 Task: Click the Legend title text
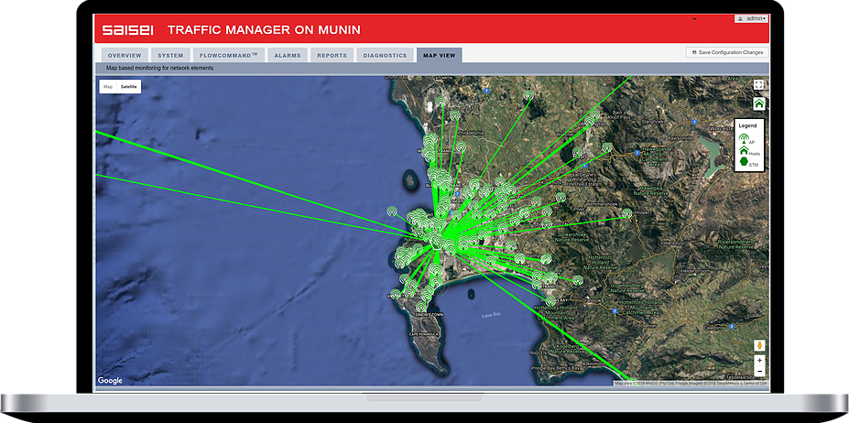747,125
